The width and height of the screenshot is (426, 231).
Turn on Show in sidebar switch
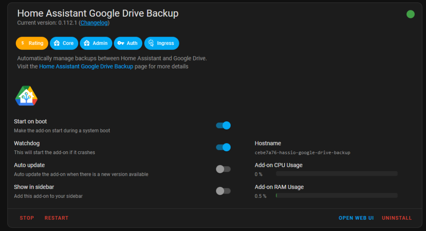[223, 191]
